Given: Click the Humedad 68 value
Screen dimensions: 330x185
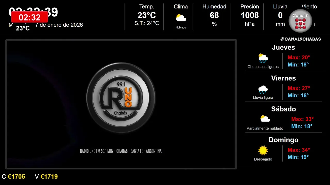Looking at the screenshot, I should pyautogui.click(x=214, y=15).
